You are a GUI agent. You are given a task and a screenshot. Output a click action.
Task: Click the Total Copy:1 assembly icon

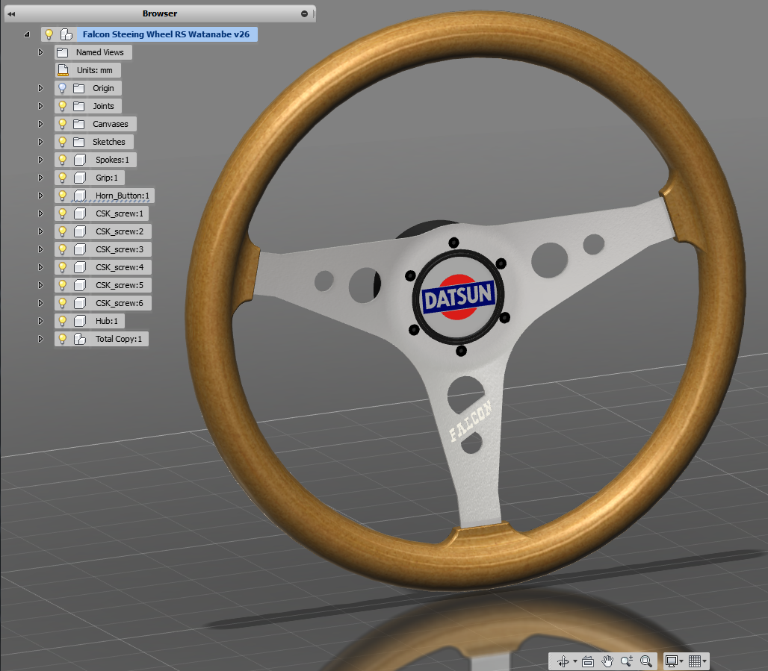[x=80, y=339]
